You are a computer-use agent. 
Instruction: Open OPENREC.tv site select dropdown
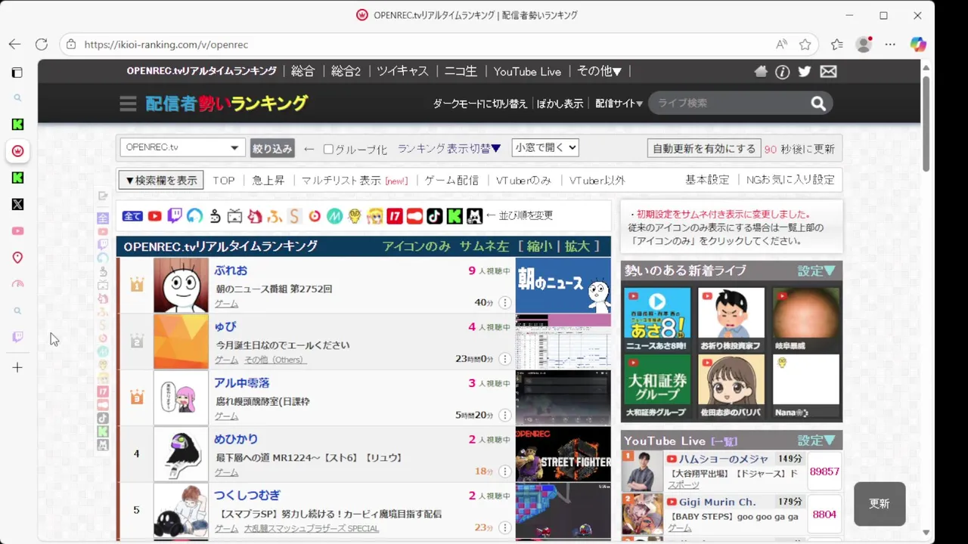181,147
